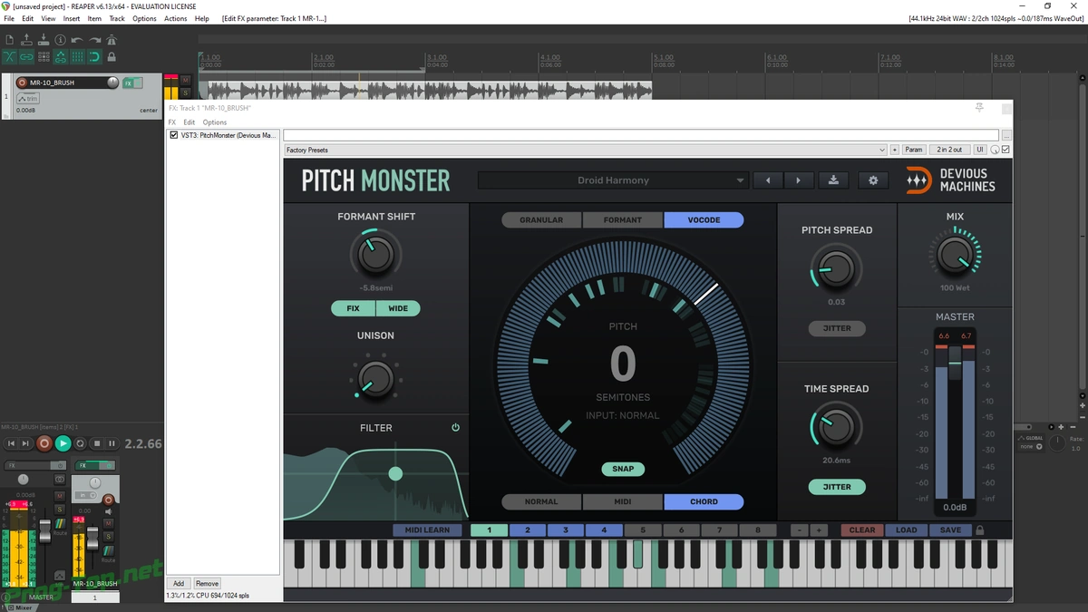Click the MIX knob
Image resolution: width=1088 pixels, height=612 pixels.
click(955, 257)
